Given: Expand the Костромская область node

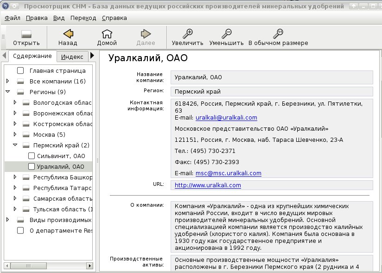Looking at the screenshot, I should click(x=15, y=124).
